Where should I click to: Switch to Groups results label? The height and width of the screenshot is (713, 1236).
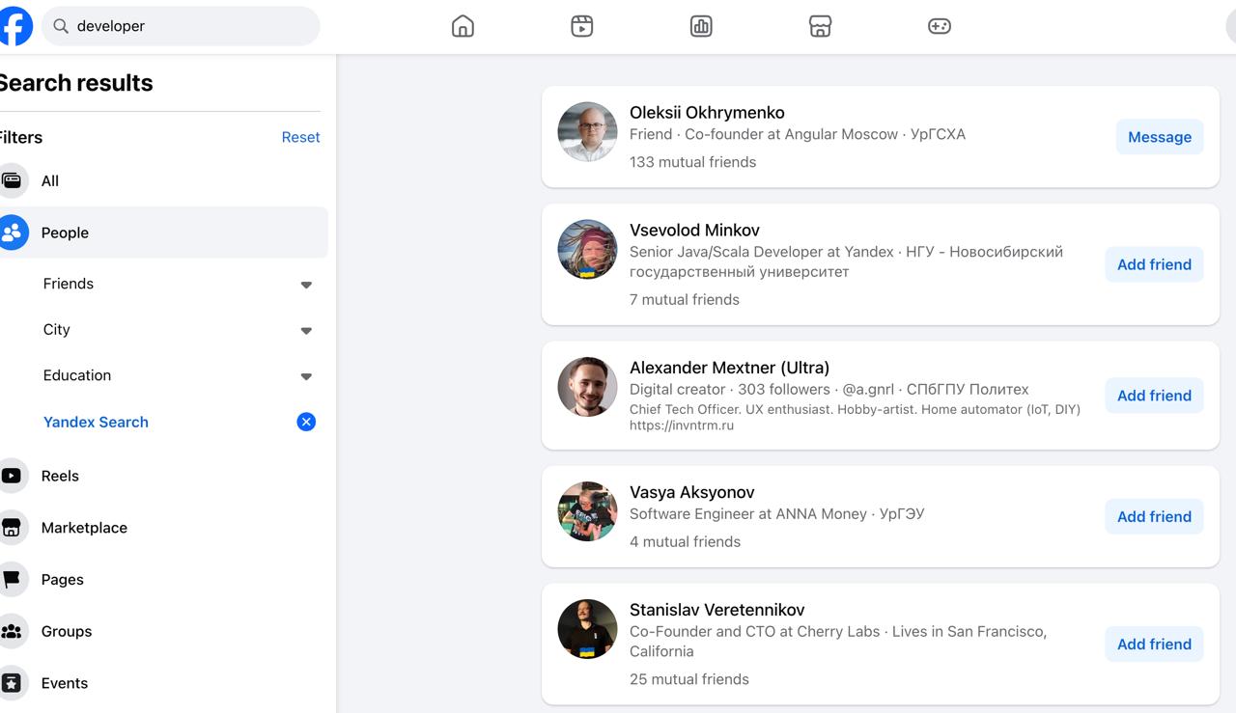[67, 632]
